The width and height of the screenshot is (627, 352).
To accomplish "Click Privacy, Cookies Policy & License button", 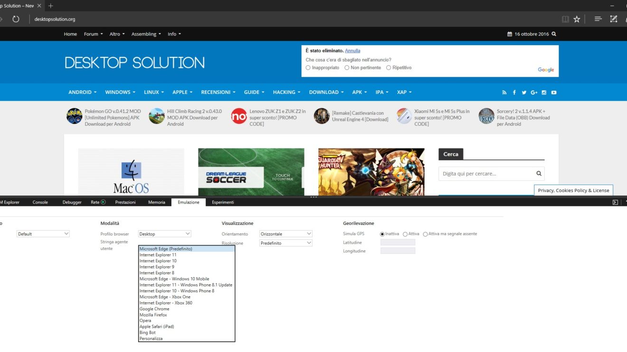I will tap(573, 190).
